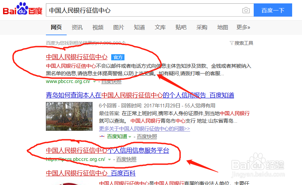Open camera image search icon
The image size is (302, 185).
coord(246,10)
